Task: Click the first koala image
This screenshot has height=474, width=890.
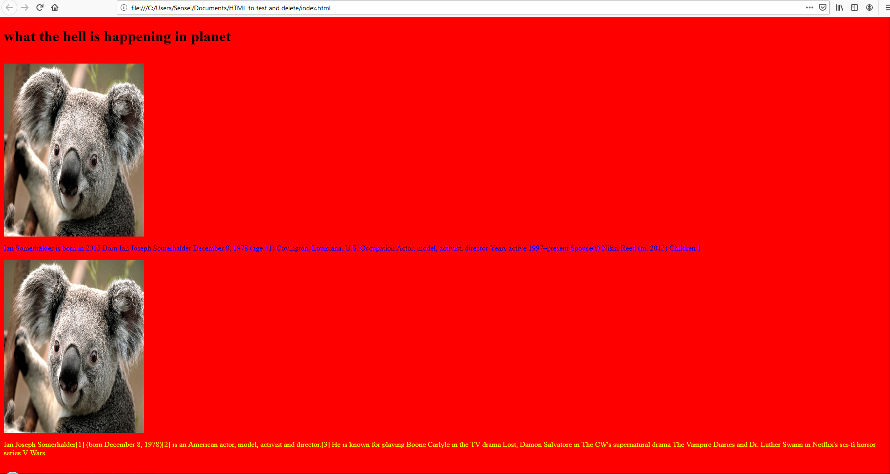Action: click(74, 150)
